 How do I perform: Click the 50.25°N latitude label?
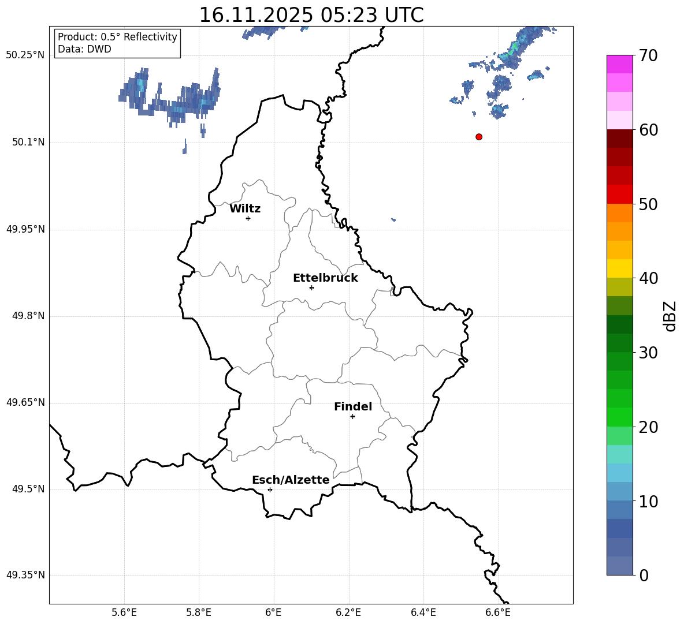pos(25,55)
